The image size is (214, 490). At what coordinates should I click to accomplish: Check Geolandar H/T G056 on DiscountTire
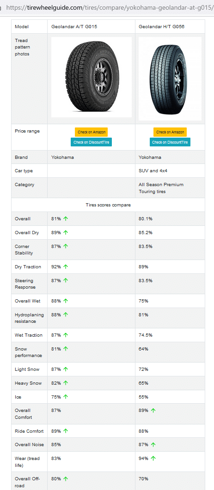point(170,142)
